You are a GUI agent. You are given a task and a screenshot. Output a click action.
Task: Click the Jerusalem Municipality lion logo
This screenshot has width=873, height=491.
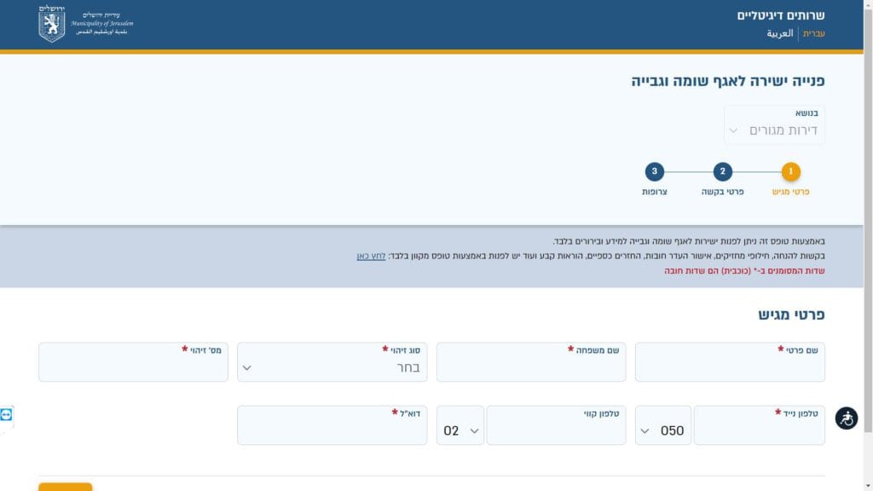pos(52,24)
